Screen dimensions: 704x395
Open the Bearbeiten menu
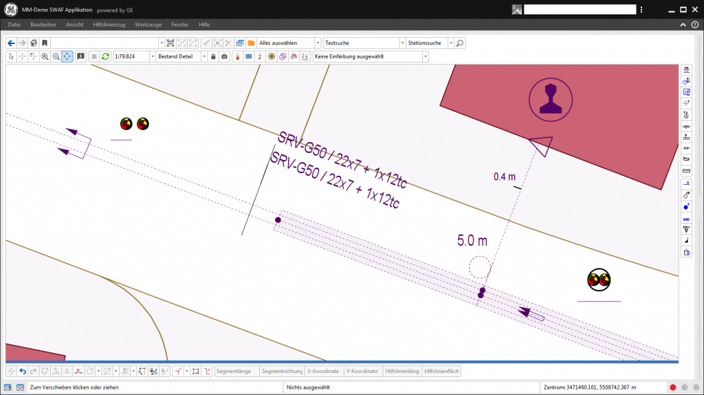coord(43,24)
